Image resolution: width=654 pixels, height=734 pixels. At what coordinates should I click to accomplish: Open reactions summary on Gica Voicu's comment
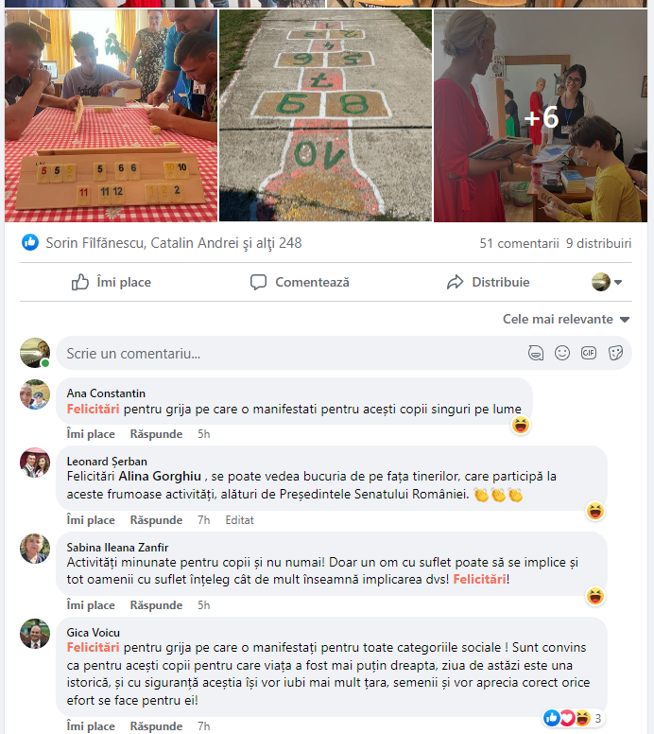click(572, 718)
